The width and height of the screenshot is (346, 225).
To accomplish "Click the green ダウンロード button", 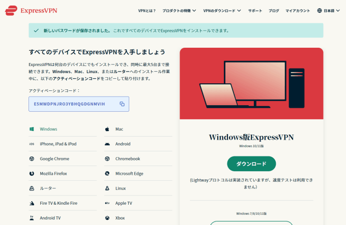I will [251, 164].
